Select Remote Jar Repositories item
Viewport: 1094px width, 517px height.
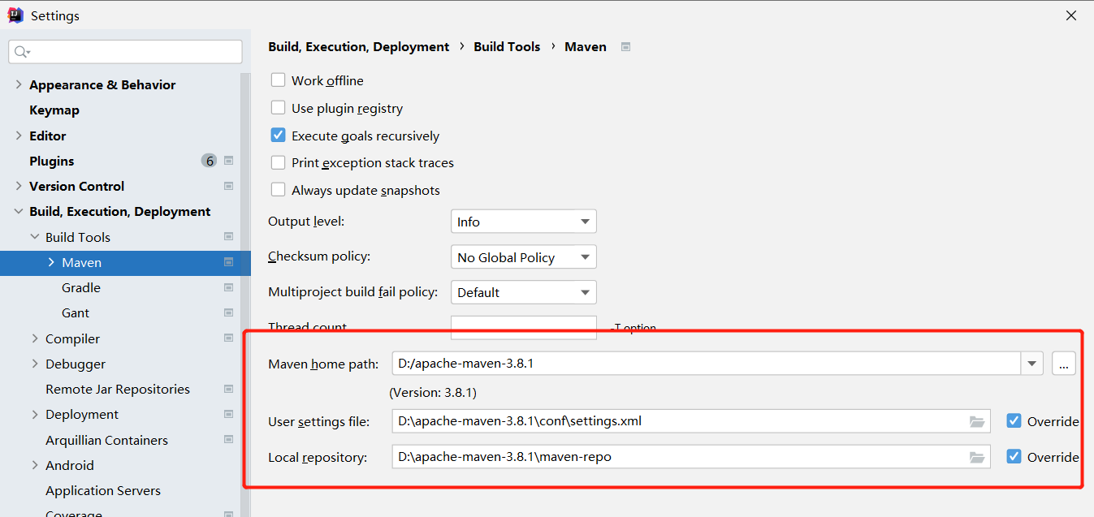[118, 389]
